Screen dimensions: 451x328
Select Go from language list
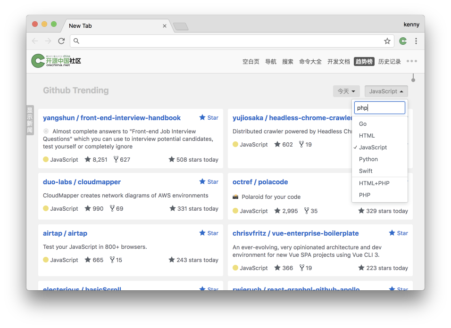click(x=380, y=124)
